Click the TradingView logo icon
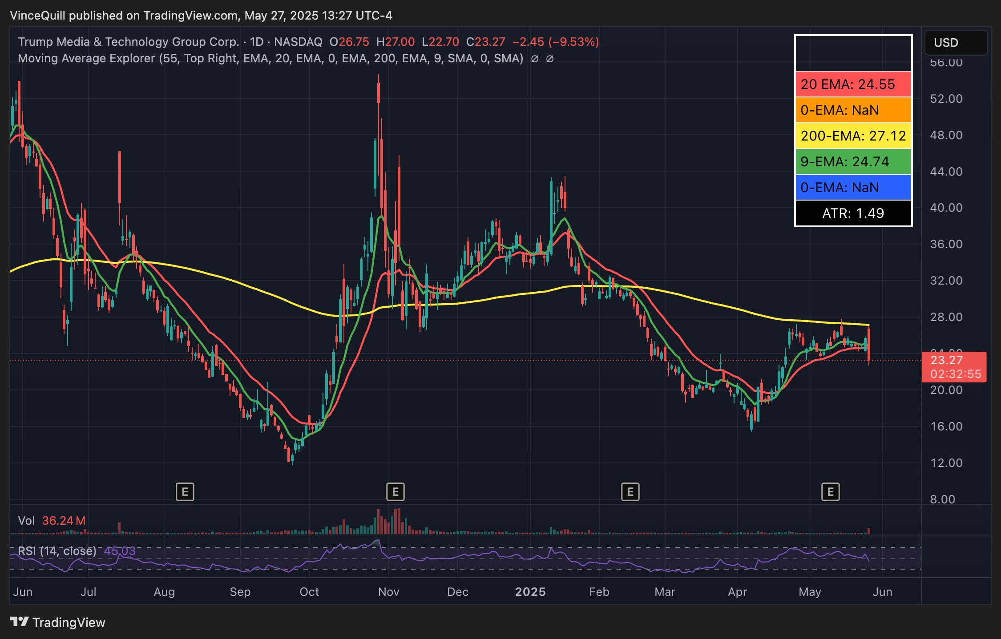This screenshot has height=639, width=1001. 20,622
